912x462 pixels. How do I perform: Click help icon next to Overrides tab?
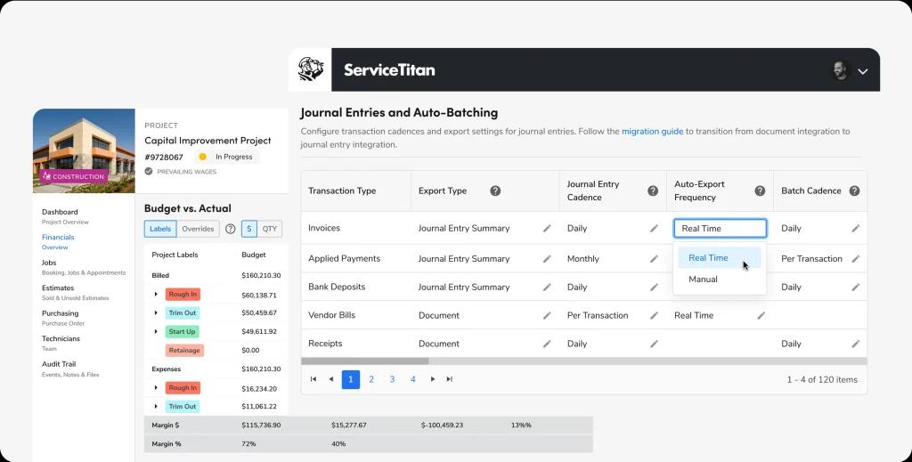pos(230,229)
